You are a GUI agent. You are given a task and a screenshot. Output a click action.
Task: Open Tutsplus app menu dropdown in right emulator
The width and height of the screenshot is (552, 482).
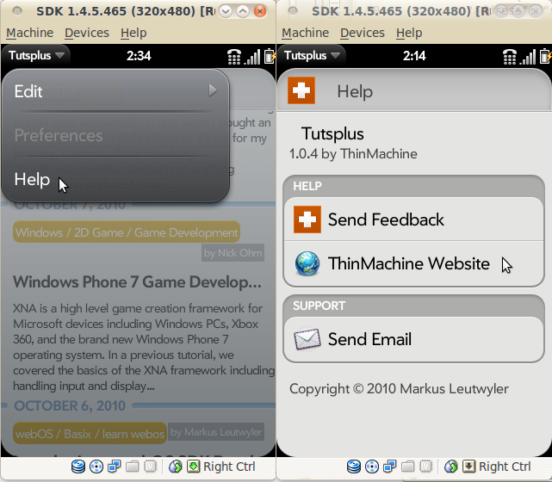tap(312, 56)
